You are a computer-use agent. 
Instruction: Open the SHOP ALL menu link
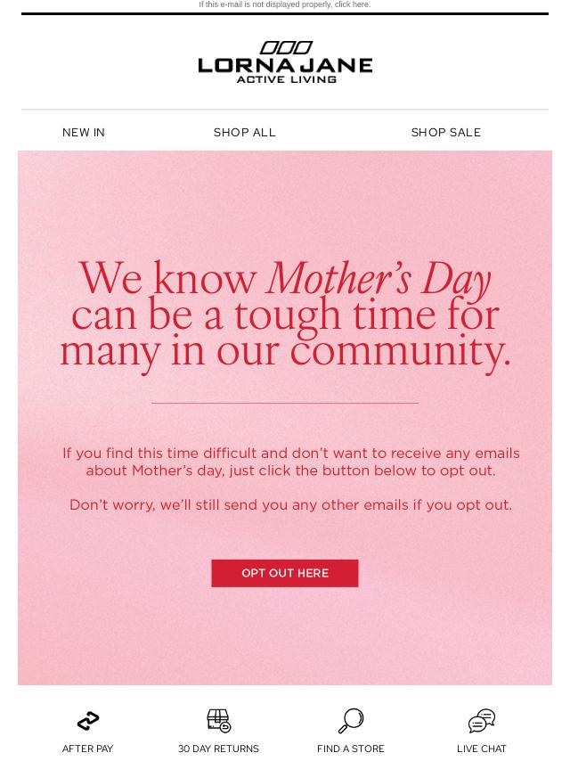[245, 133]
